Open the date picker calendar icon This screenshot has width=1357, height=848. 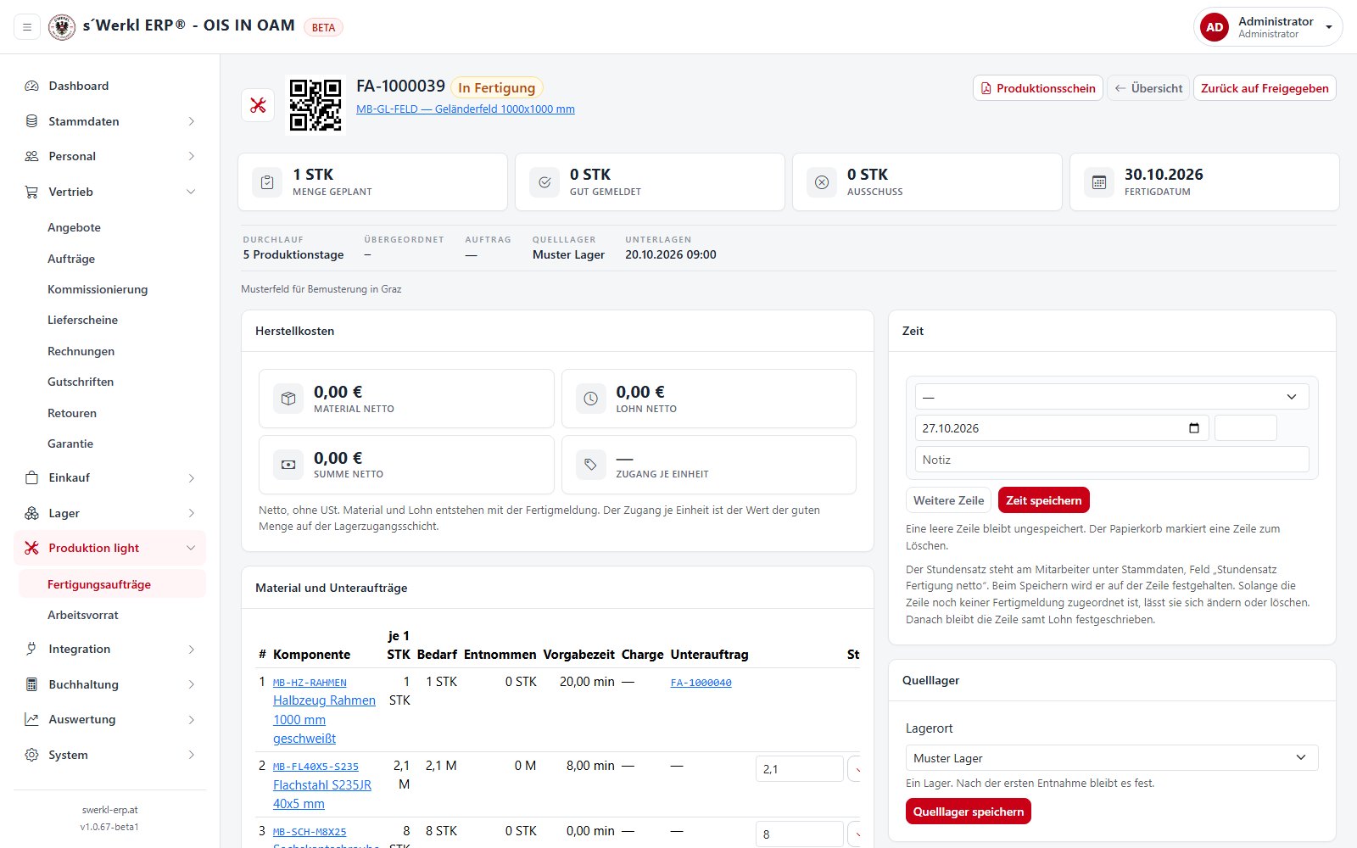(x=1194, y=428)
